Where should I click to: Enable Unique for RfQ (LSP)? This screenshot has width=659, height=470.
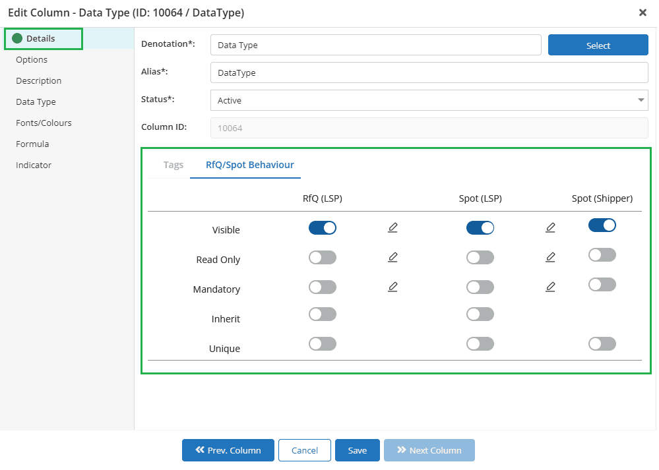point(323,344)
